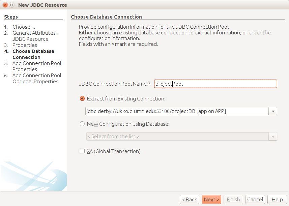Open Help for this wizard step

point(277,199)
